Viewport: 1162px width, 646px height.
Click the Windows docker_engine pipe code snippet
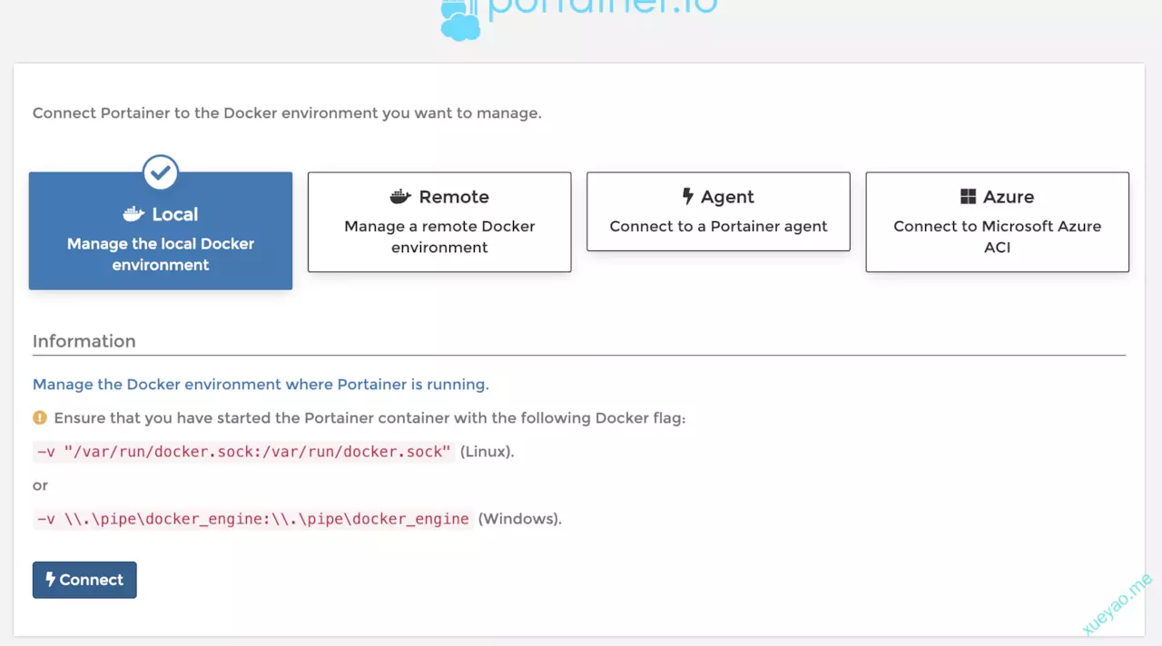point(253,519)
